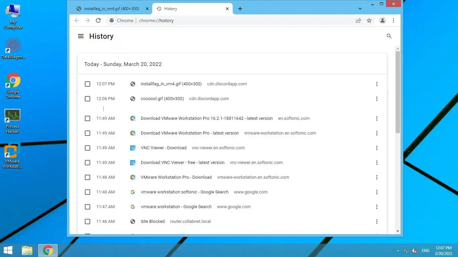
Task: Open the Chrome profile avatar
Action: [x=382, y=20]
